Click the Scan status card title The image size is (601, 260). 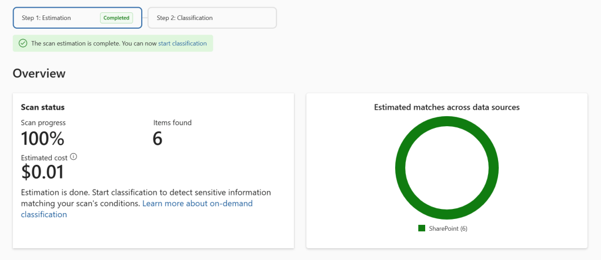pos(42,107)
